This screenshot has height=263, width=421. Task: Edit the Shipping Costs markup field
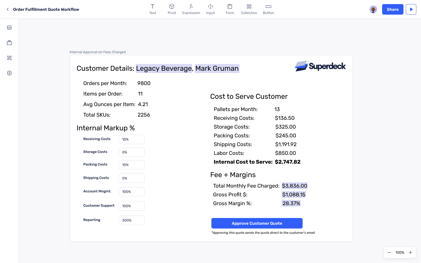point(132,178)
